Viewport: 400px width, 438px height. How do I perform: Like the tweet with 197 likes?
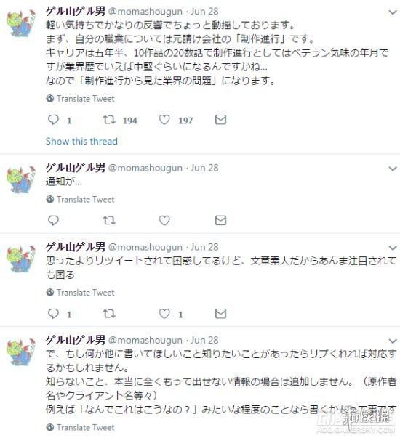tap(164, 120)
